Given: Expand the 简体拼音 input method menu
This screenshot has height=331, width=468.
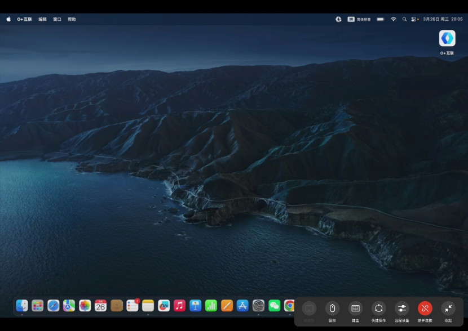Looking at the screenshot, I should (359, 19).
